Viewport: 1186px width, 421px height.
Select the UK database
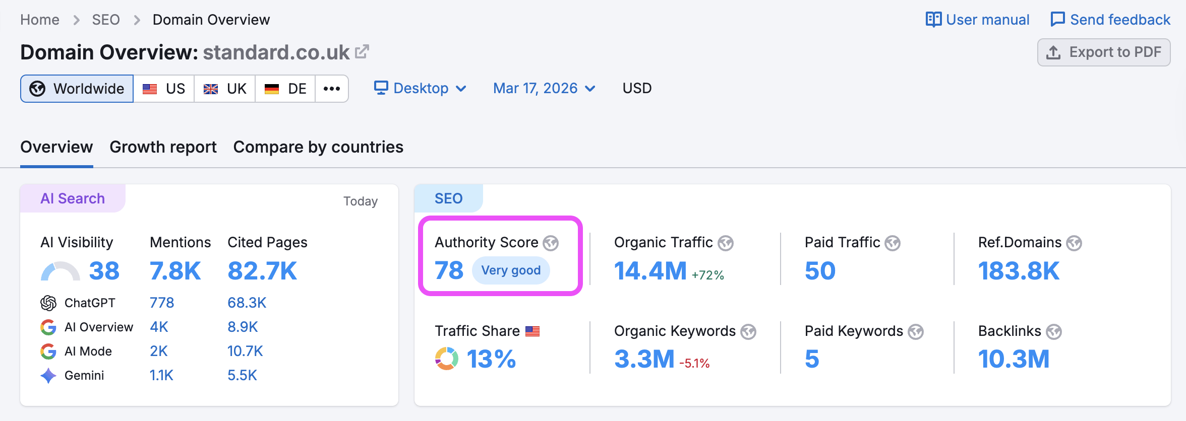tap(225, 89)
